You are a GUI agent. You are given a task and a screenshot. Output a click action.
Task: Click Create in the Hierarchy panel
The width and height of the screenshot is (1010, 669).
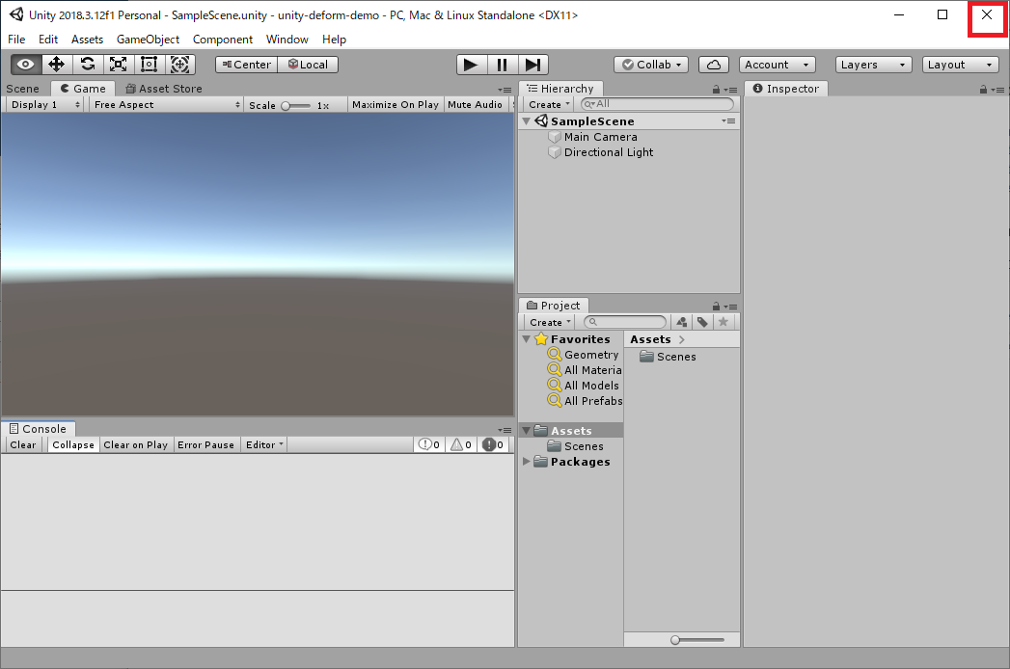point(545,104)
